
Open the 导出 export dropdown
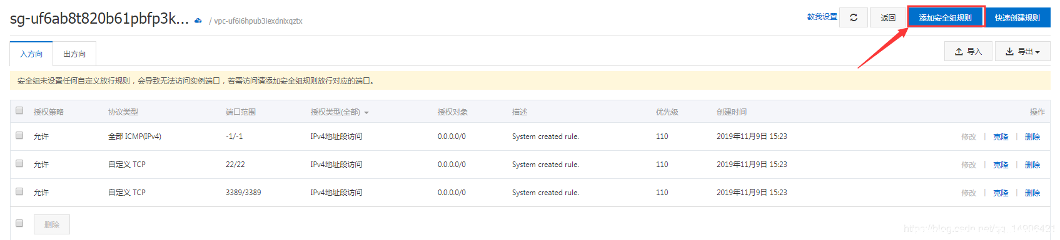click(x=1022, y=52)
